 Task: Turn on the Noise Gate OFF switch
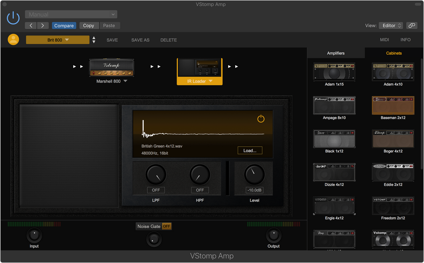tap(166, 227)
